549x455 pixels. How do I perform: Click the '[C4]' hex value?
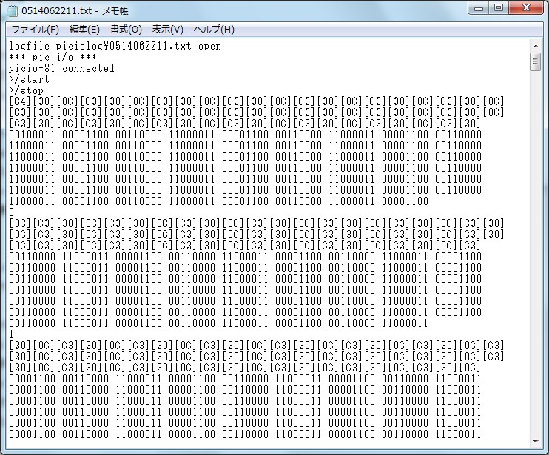[x=20, y=101]
